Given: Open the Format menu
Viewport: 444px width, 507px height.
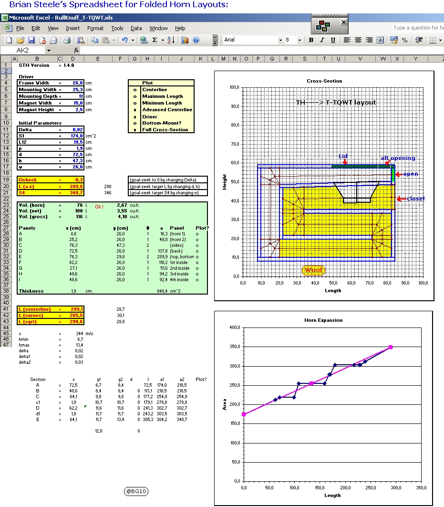Looking at the screenshot, I should coord(95,28).
